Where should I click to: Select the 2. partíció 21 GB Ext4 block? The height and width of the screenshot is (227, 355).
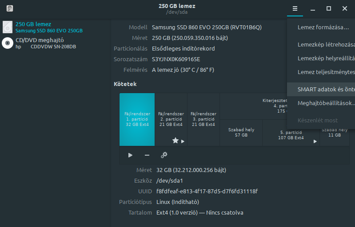tap(171, 119)
